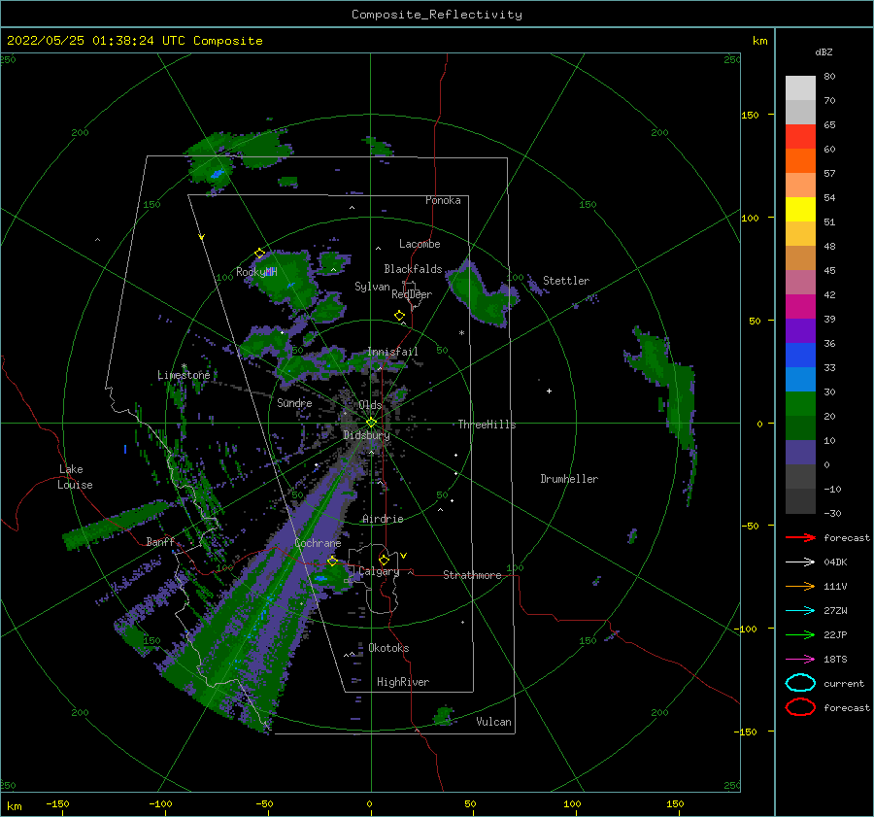Click the Sundre town label
The image size is (874, 817).
point(294,402)
